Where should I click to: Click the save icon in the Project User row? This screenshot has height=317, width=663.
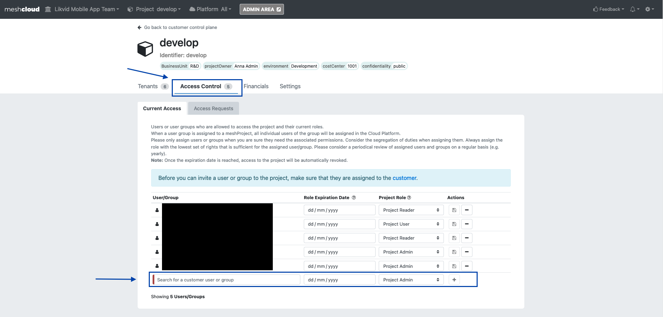tap(454, 224)
